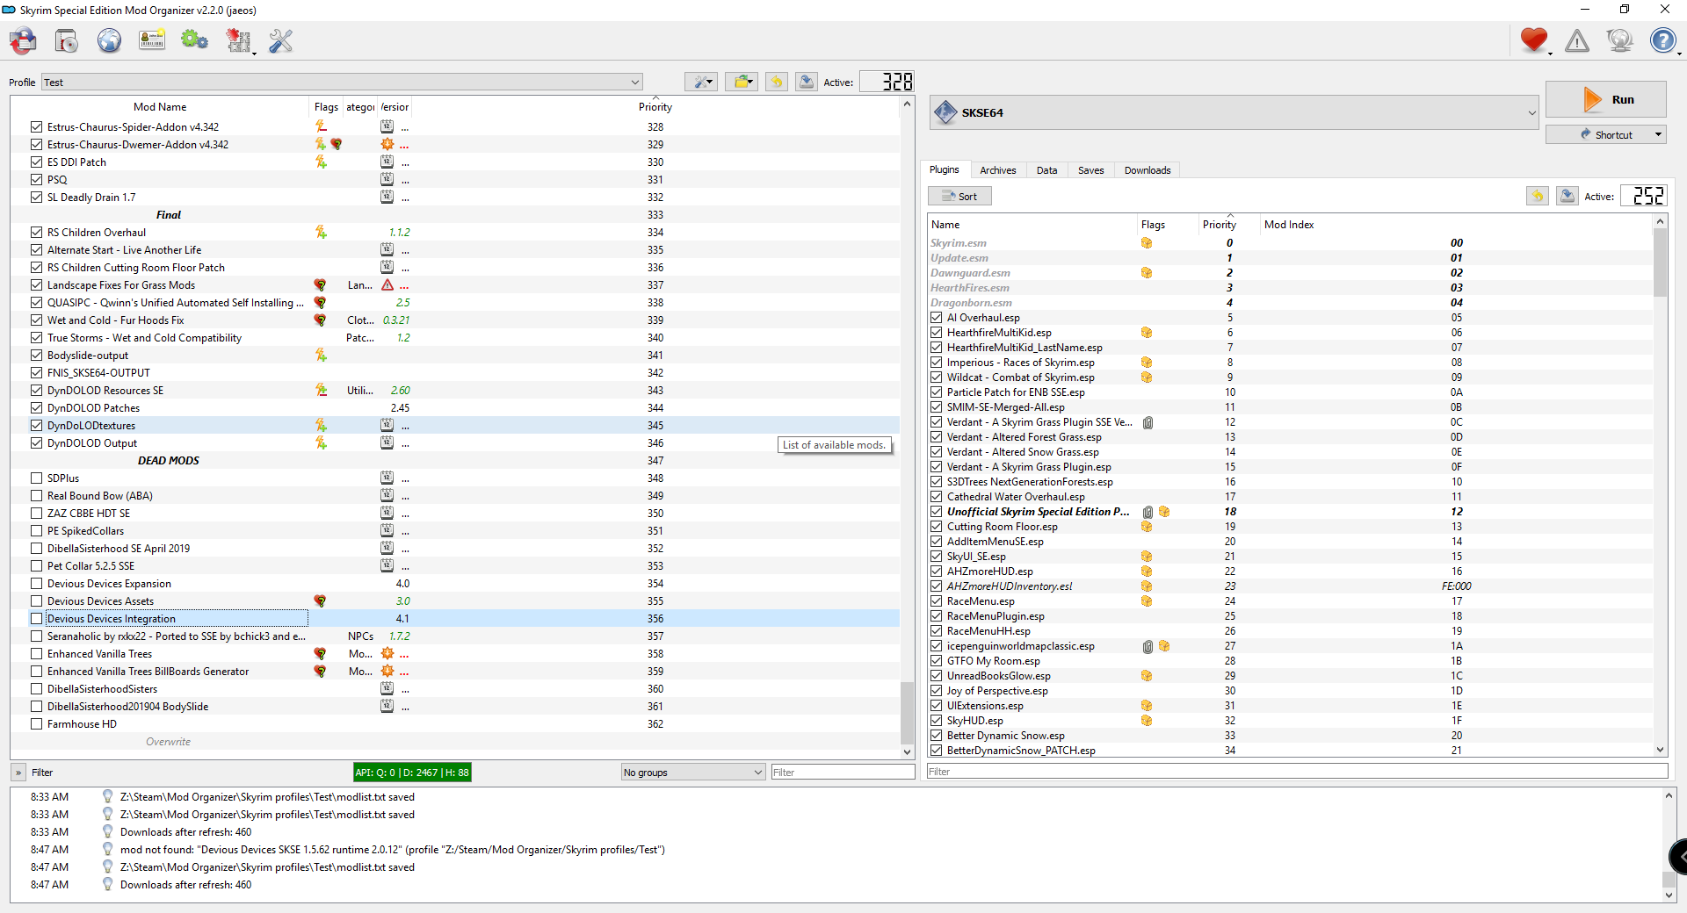1687x913 pixels.
Task: Click the flag icon of Skyrim.esm
Action: (1147, 243)
